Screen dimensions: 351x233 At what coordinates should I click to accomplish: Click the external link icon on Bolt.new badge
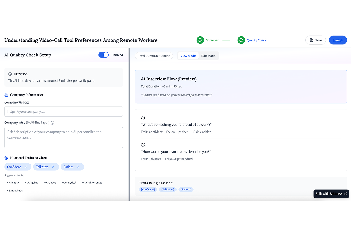(346, 194)
